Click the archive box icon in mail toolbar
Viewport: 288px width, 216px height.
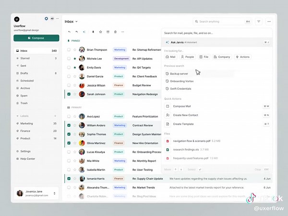[x=108, y=32]
